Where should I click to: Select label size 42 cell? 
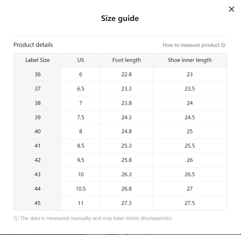coord(37,160)
